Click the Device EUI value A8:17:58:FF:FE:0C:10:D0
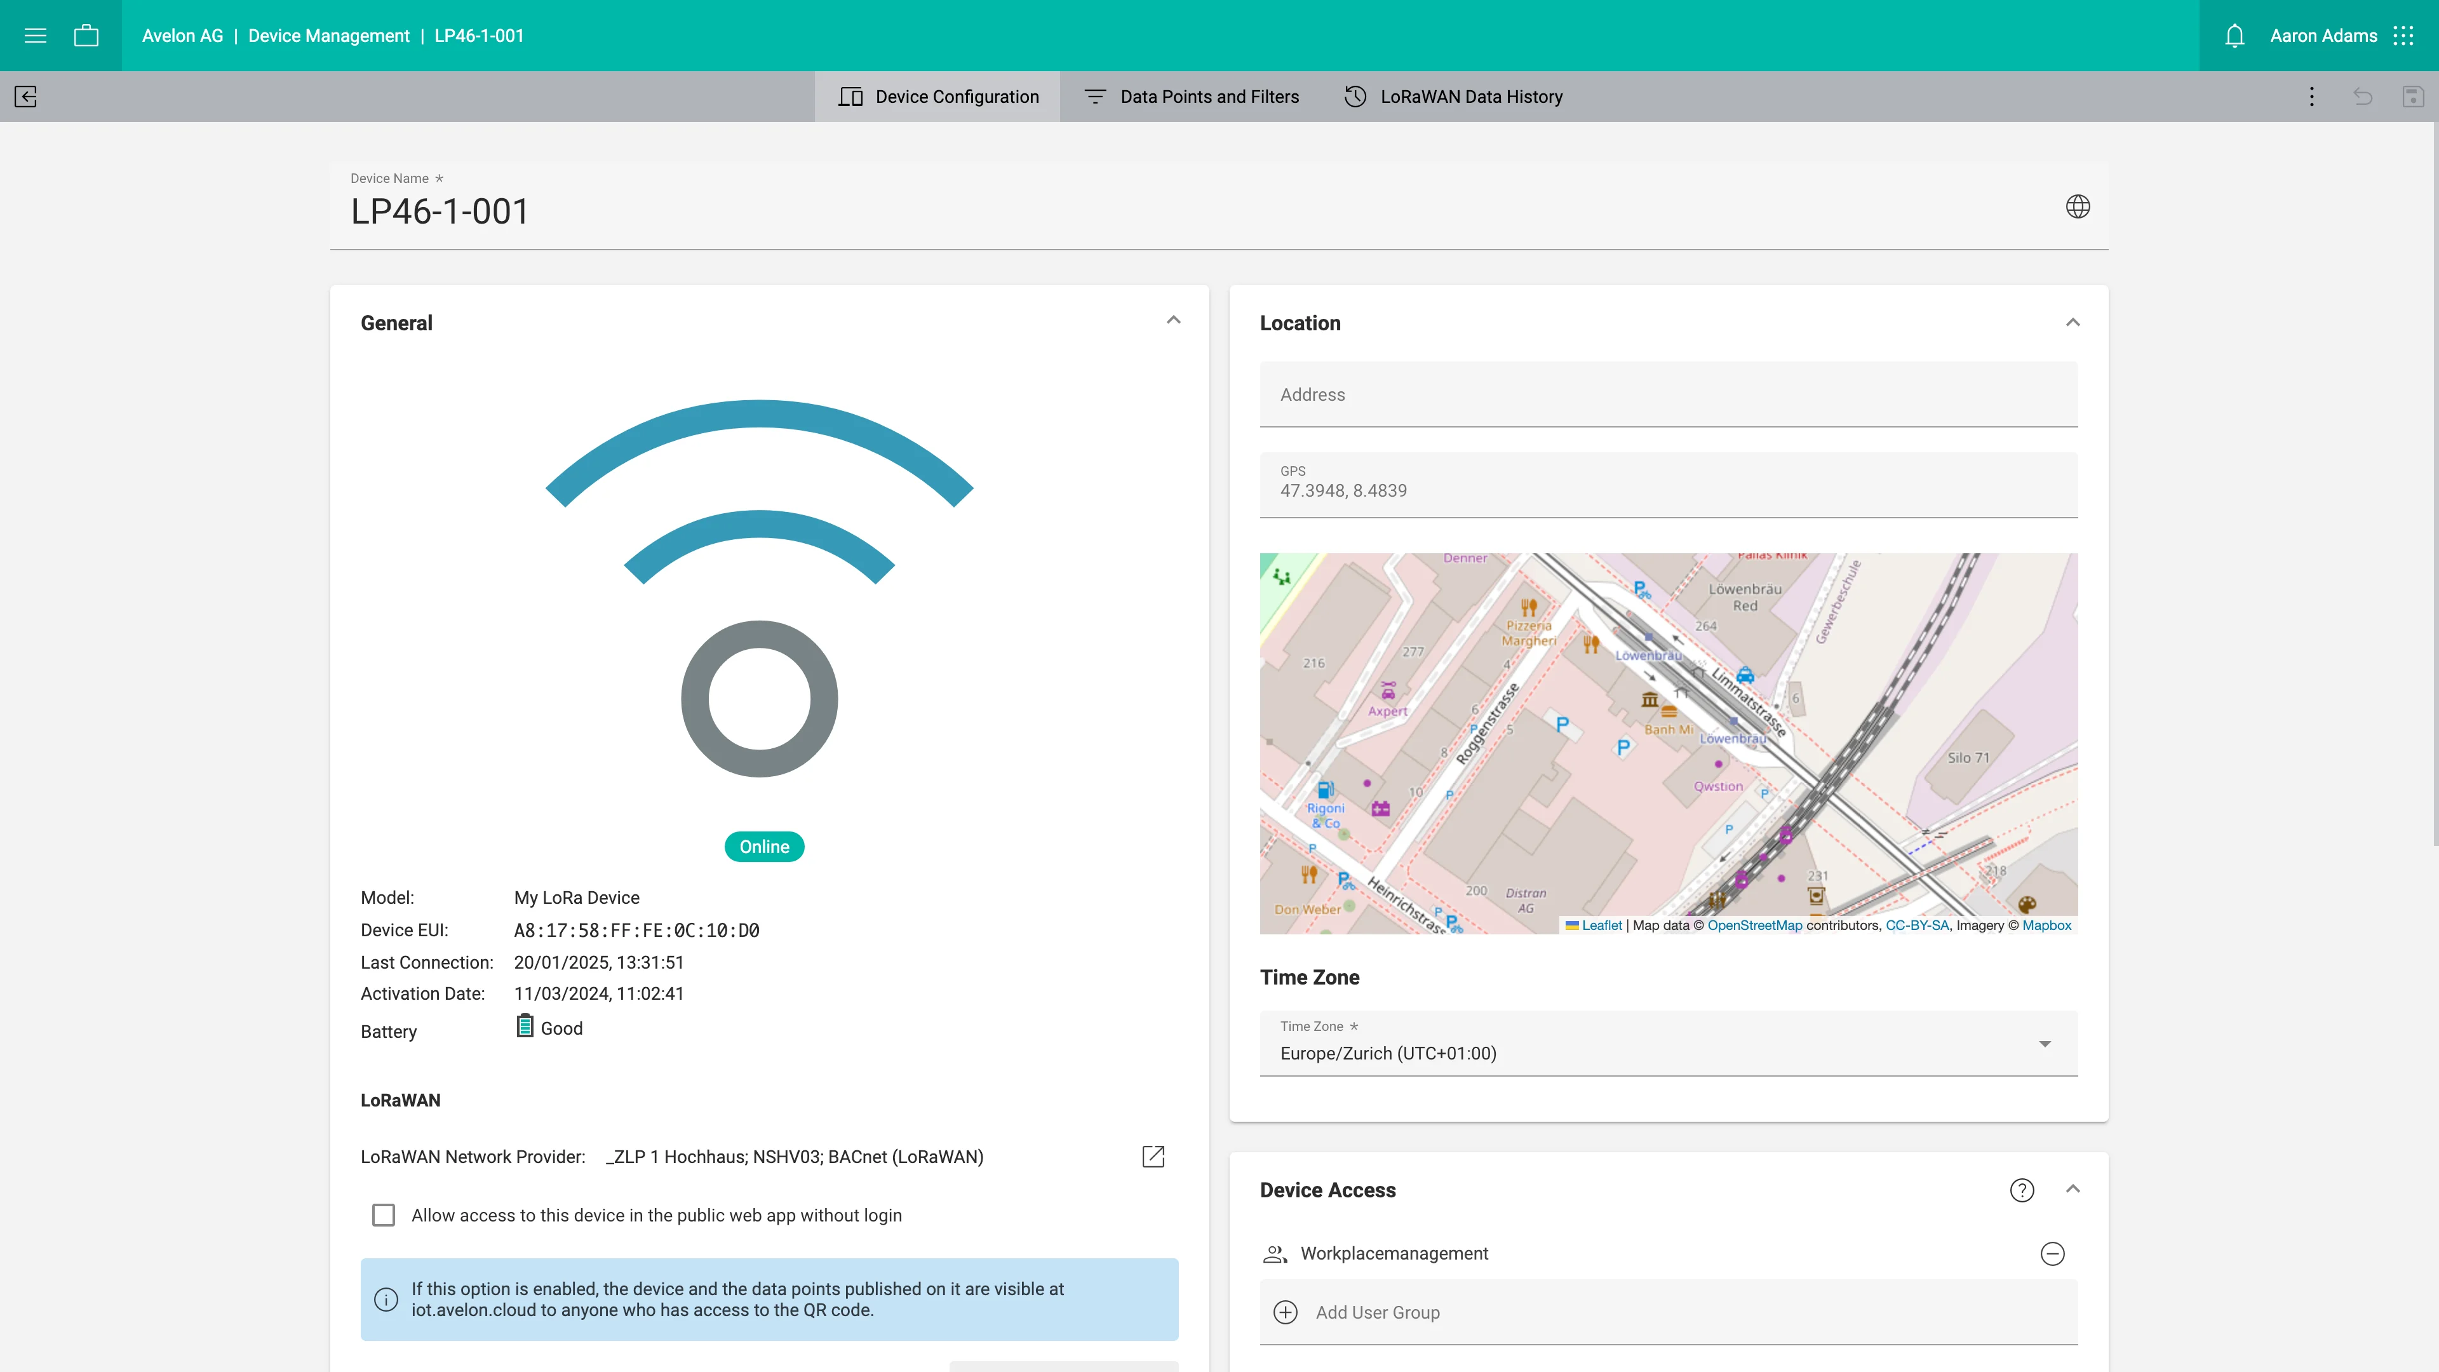Viewport: 2439px width, 1372px height. (636, 930)
